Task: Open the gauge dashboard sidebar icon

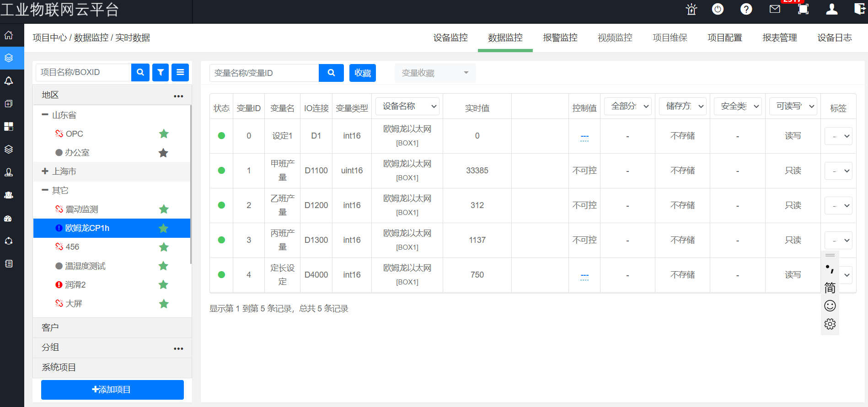Action: click(9, 218)
